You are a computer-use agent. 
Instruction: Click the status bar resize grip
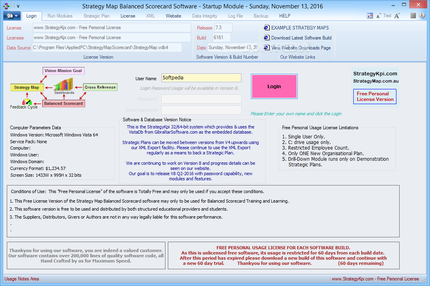tap(424, 280)
